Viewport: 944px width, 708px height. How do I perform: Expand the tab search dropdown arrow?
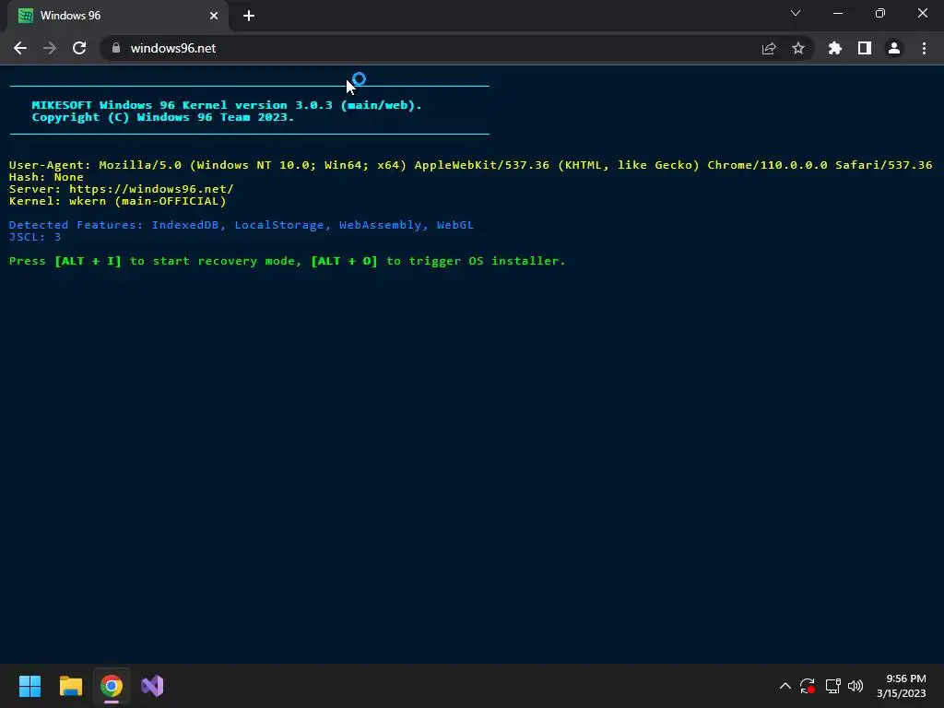click(796, 13)
